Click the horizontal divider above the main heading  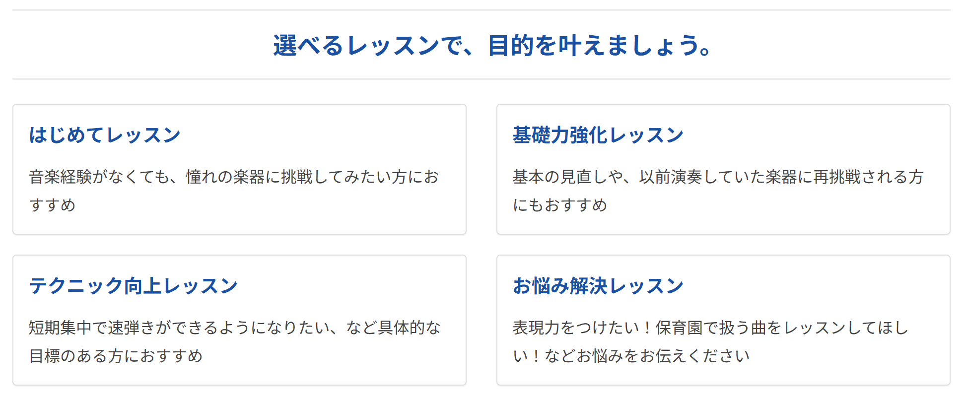click(482, 10)
